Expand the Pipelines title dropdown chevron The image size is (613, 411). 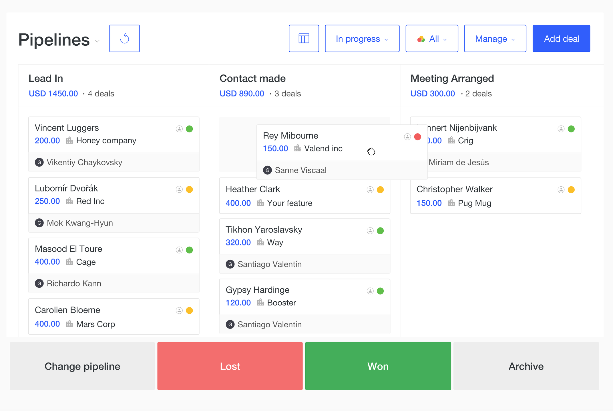click(97, 41)
